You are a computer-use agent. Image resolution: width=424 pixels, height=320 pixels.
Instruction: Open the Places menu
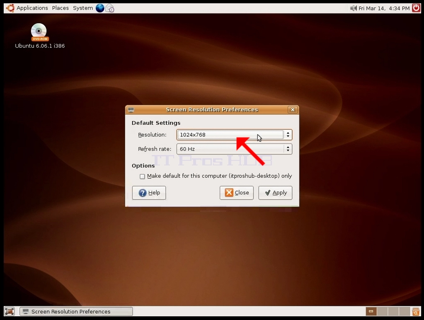coord(60,8)
